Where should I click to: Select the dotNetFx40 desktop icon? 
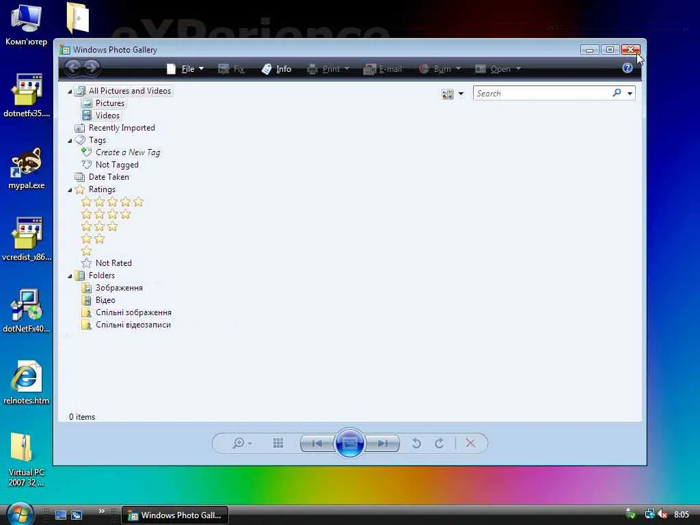[27, 311]
